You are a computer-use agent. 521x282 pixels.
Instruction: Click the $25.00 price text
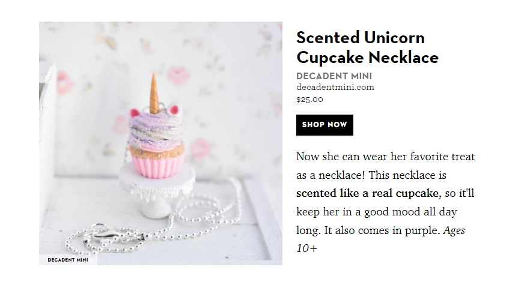pyautogui.click(x=309, y=99)
